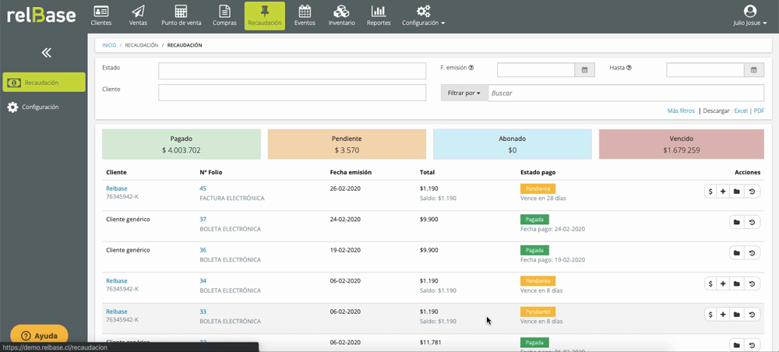Screen dimensions: 779x352
Task: Focus the Hasta date field
Action: click(705, 70)
